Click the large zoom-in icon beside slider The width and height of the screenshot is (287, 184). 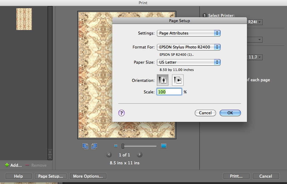tap(164, 146)
